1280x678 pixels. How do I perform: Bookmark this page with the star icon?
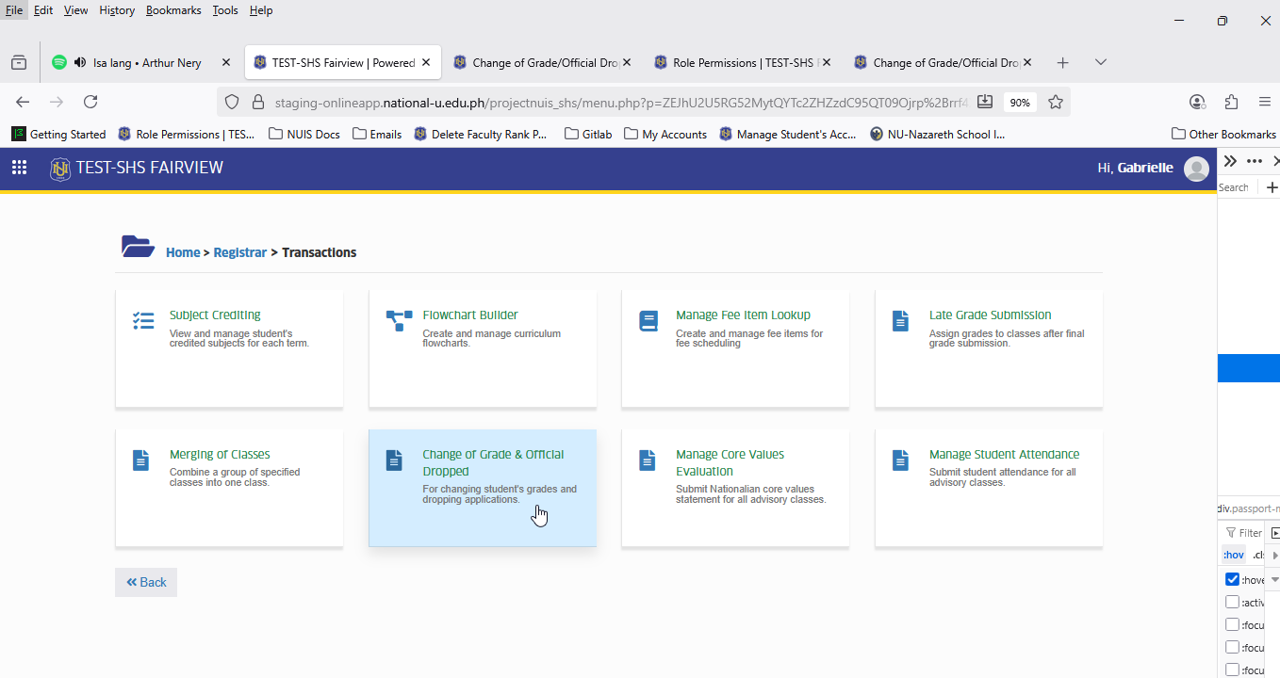1055,102
